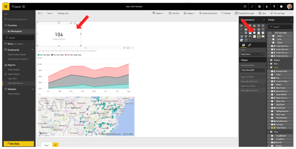
Task: Click Pin Live Page
Action: [277, 13]
